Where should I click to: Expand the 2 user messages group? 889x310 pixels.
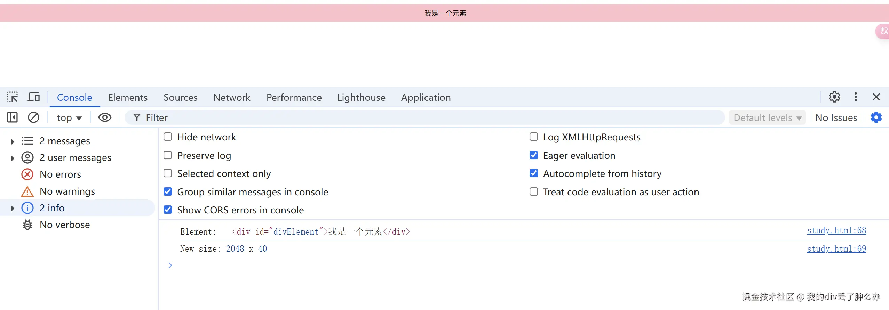tap(13, 158)
